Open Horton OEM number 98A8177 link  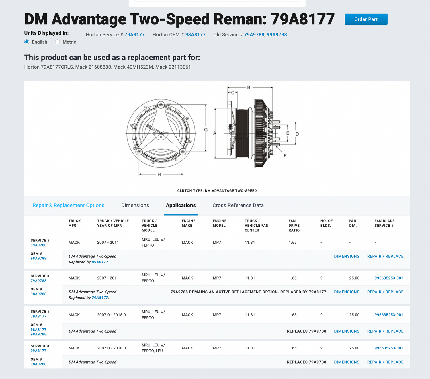[x=196, y=35]
